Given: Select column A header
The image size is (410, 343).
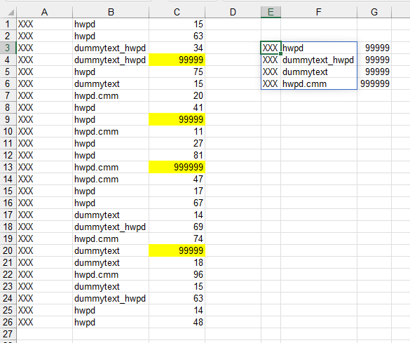Looking at the screenshot, I should click(44, 12).
